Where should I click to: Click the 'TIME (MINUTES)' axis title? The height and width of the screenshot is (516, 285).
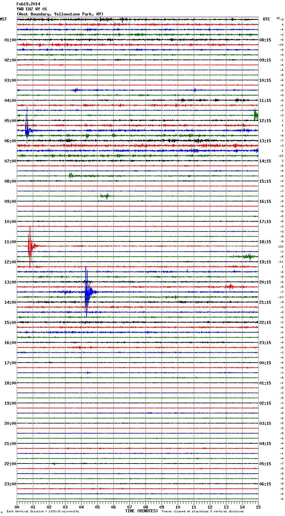pos(141,511)
